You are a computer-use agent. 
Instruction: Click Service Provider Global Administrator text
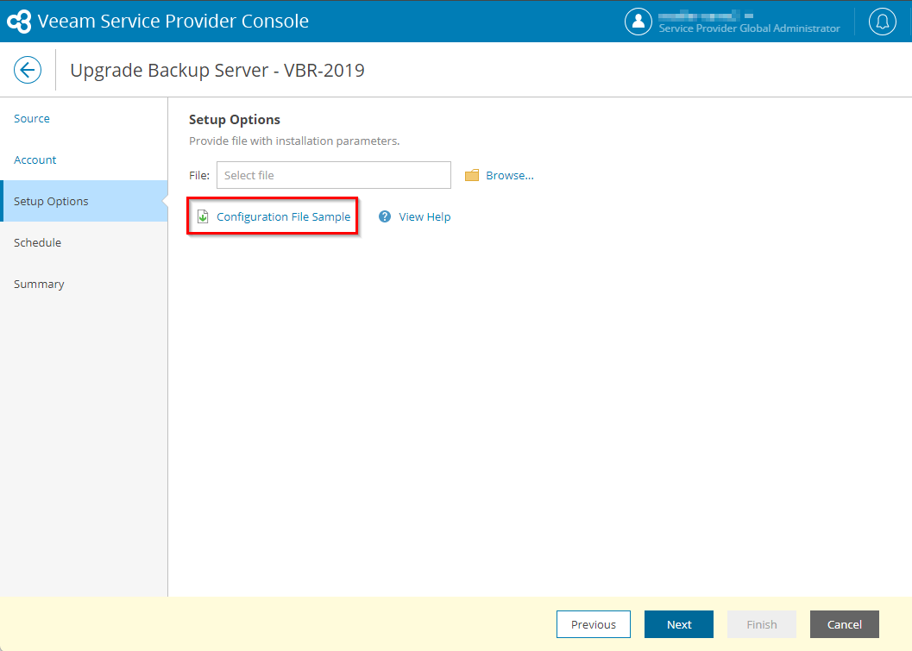[x=749, y=28]
